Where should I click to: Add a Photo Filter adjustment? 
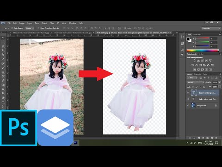coord(204,65)
